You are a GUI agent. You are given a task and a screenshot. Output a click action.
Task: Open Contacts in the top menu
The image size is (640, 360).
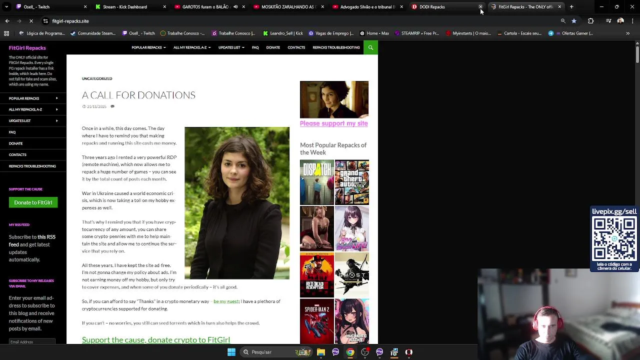[296, 47]
